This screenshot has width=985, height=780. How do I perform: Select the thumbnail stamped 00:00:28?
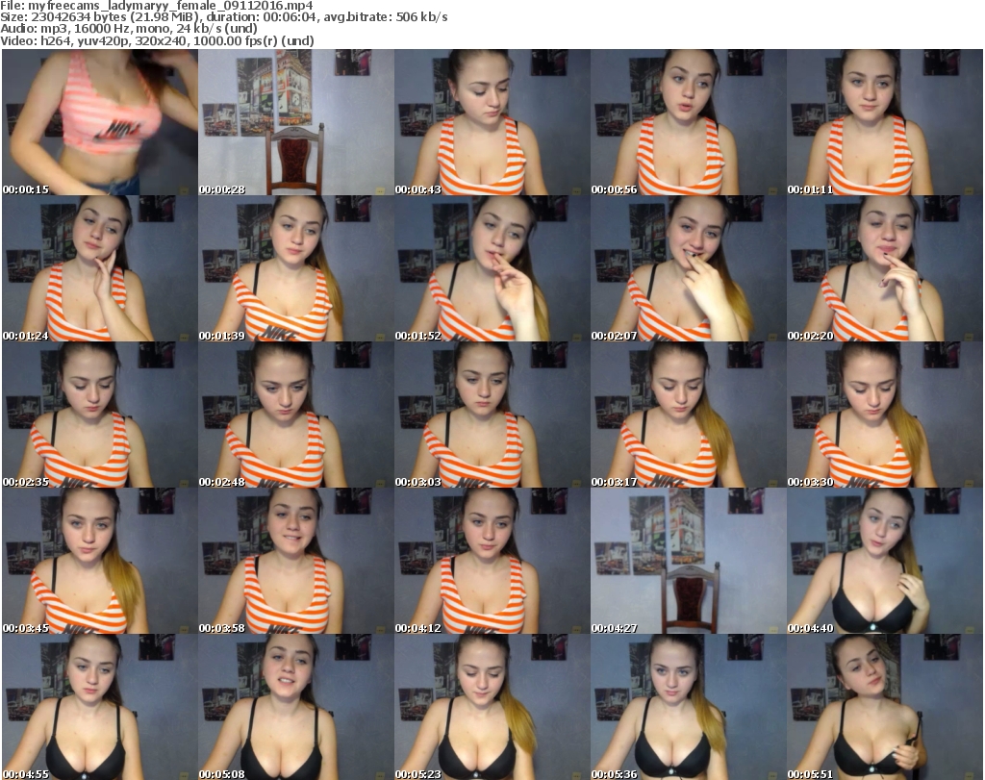pos(296,122)
